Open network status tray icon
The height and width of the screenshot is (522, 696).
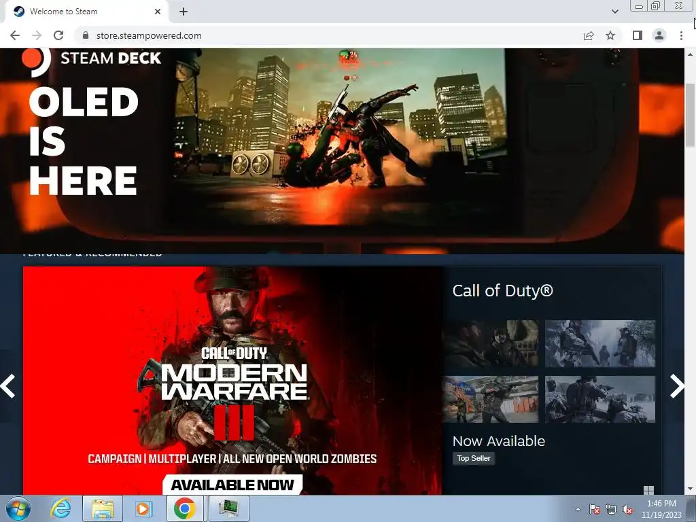tap(611, 509)
